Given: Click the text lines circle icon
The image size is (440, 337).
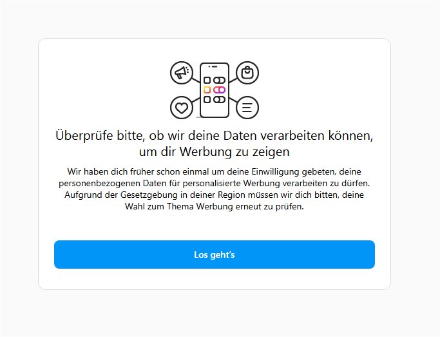Looking at the screenshot, I should point(247,108).
